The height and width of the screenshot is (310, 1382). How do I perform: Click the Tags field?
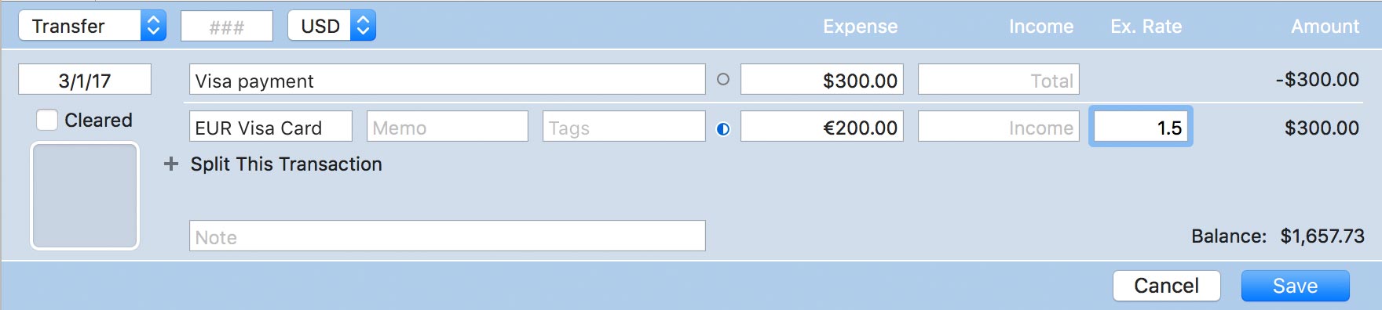624,126
